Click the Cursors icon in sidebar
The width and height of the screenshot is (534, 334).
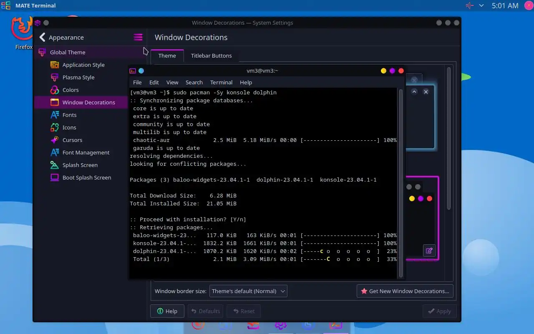tap(55, 140)
